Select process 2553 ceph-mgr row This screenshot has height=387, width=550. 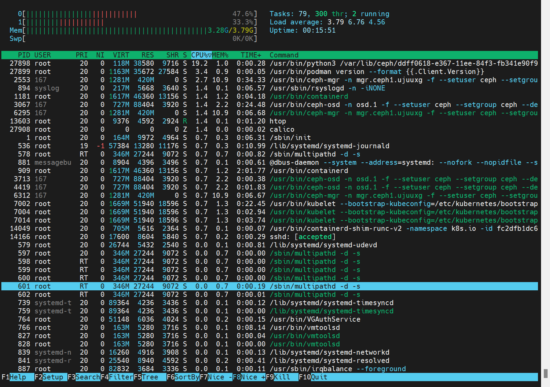(x=270, y=80)
